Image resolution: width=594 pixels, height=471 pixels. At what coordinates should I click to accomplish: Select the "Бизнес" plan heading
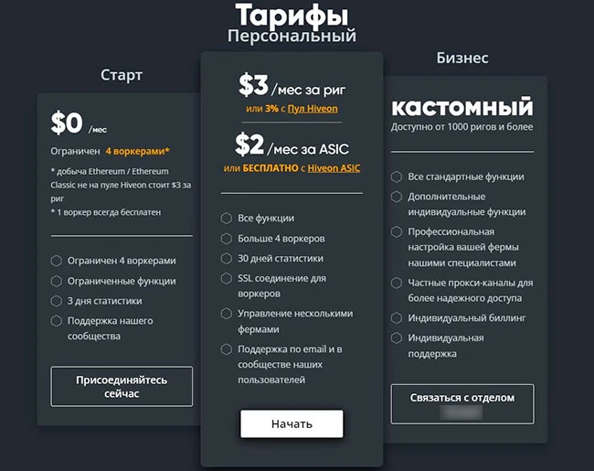(461, 58)
